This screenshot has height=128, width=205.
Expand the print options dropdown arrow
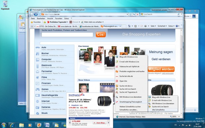(x=148, y=26)
